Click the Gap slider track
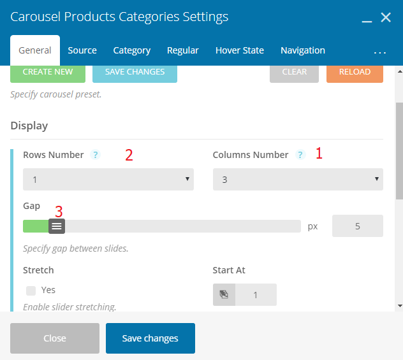The width and height of the screenshot is (403, 360). [162, 226]
